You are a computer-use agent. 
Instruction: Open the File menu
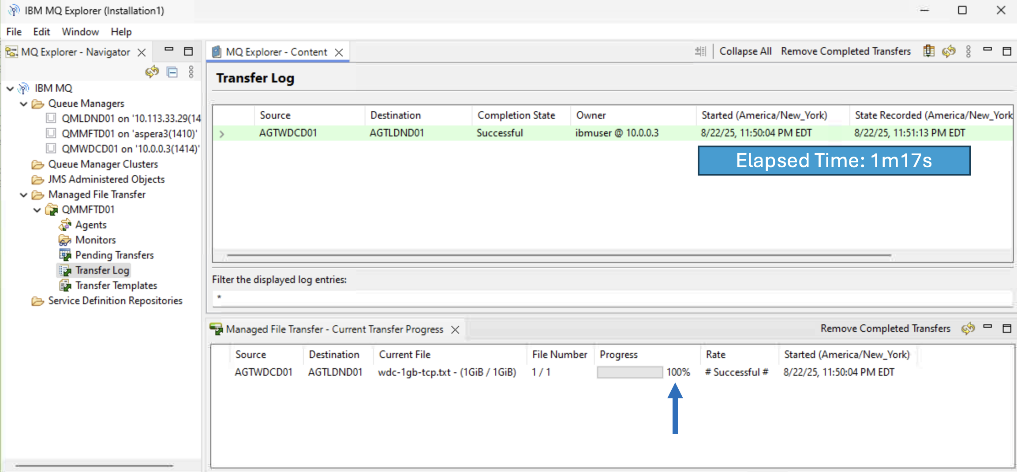14,32
